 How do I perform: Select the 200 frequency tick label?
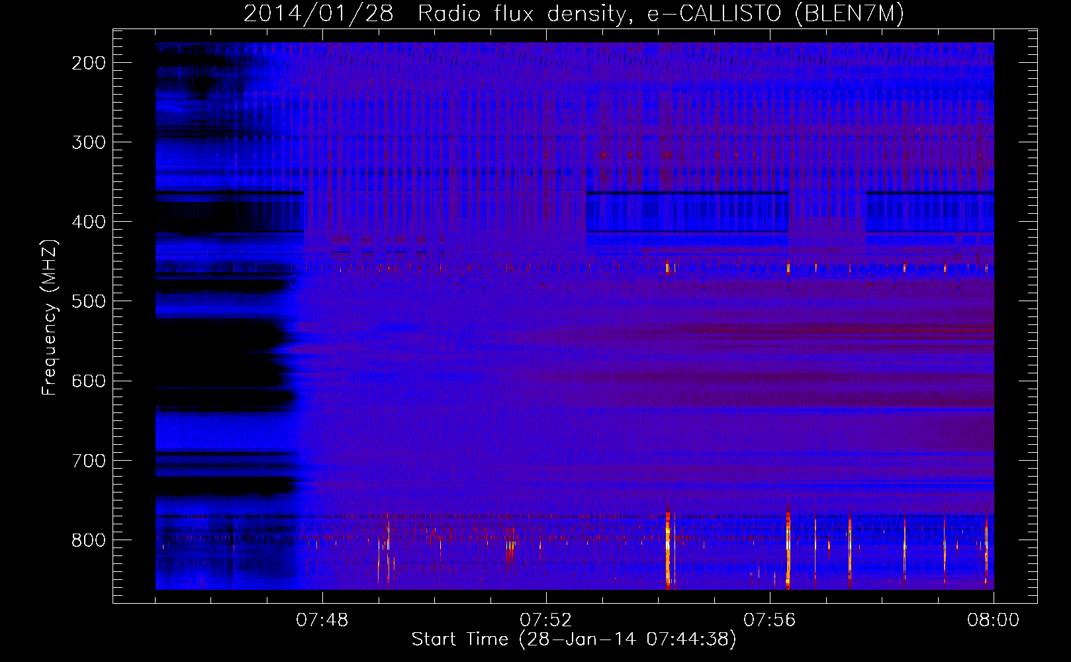click(x=89, y=63)
